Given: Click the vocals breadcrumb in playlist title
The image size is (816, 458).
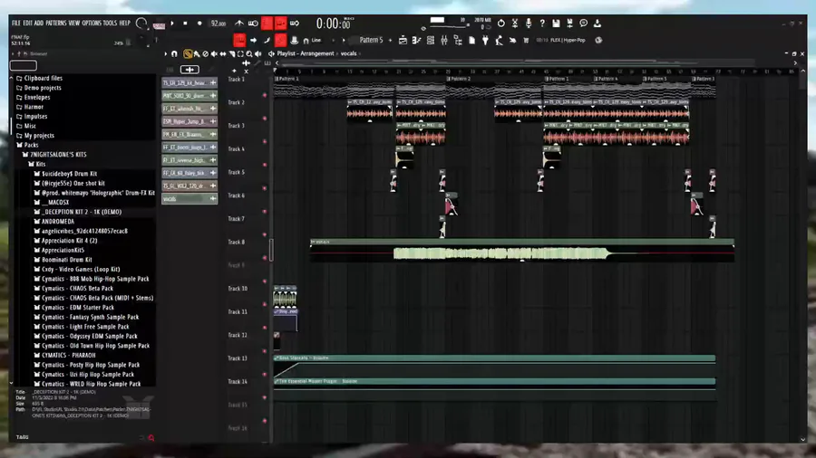Looking at the screenshot, I should (x=349, y=53).
